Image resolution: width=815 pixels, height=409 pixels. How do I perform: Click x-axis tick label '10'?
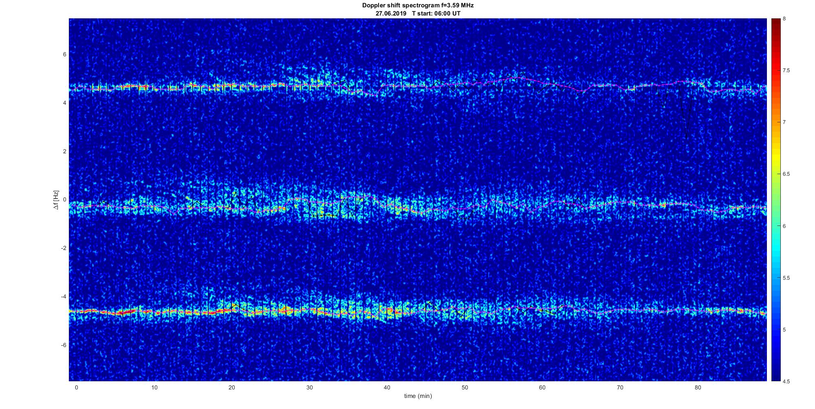tap(154, 387)
